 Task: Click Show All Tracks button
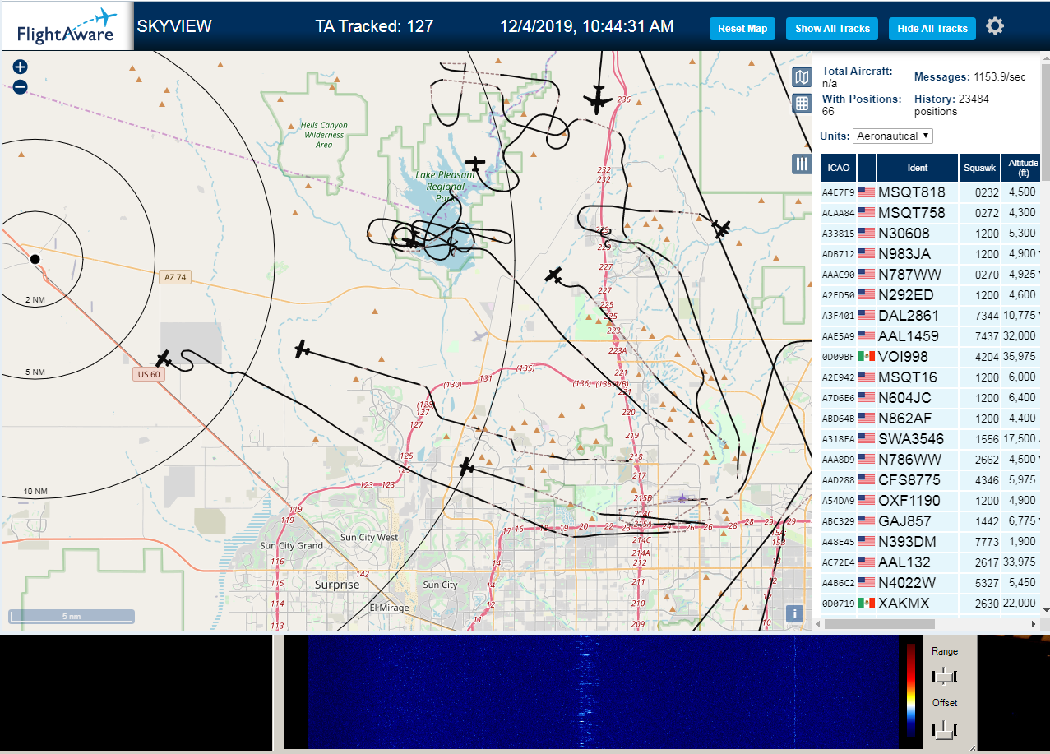(832, 28)
